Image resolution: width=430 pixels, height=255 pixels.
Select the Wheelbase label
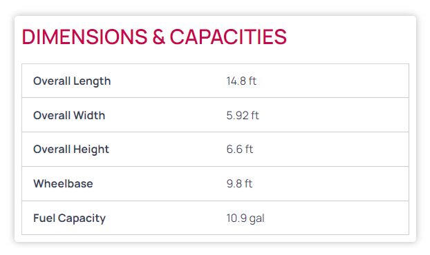[x=63, y=183]
